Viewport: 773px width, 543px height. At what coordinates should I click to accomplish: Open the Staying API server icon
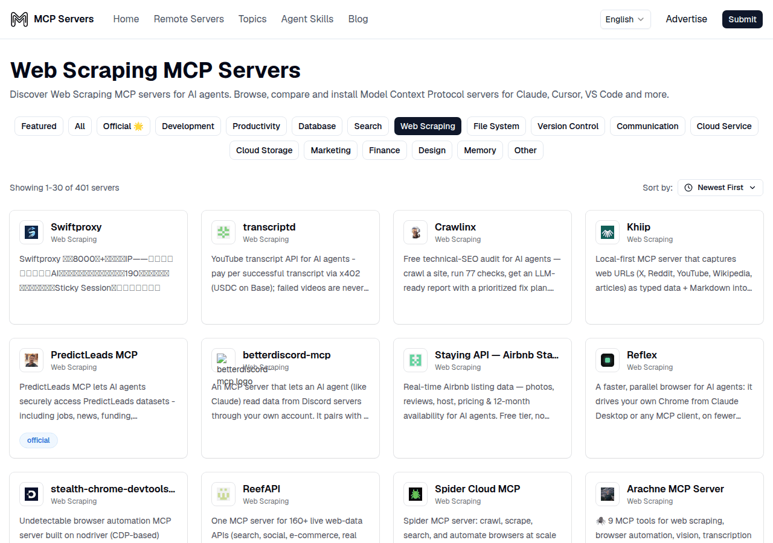pos(415,360)
